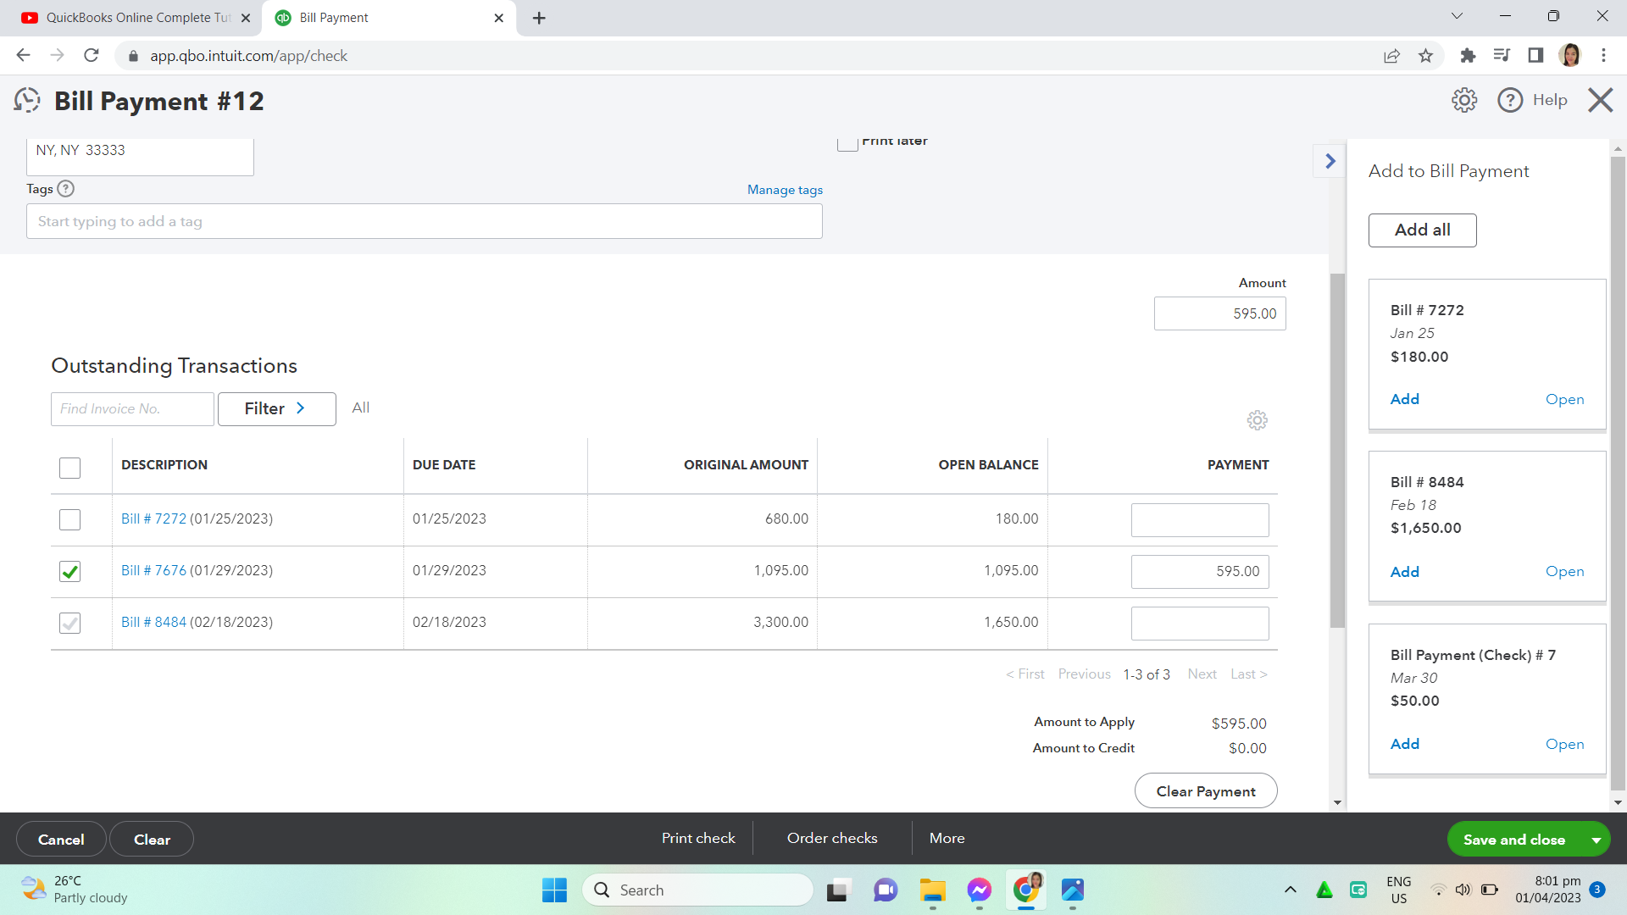1627x915 pixels.
Task: Edit the Amount field showing 595.00
Action: click(x=1219, y=313)
